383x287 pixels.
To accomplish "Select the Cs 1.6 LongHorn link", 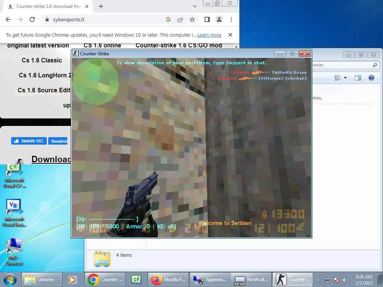I will [x=45, y=75].
